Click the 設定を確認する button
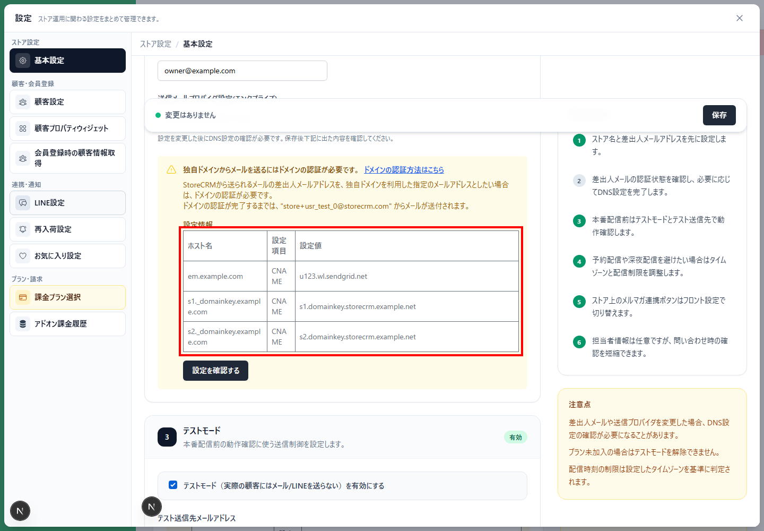Image resolution: width=764 pixels, height=531 pixels. [215, 371]
